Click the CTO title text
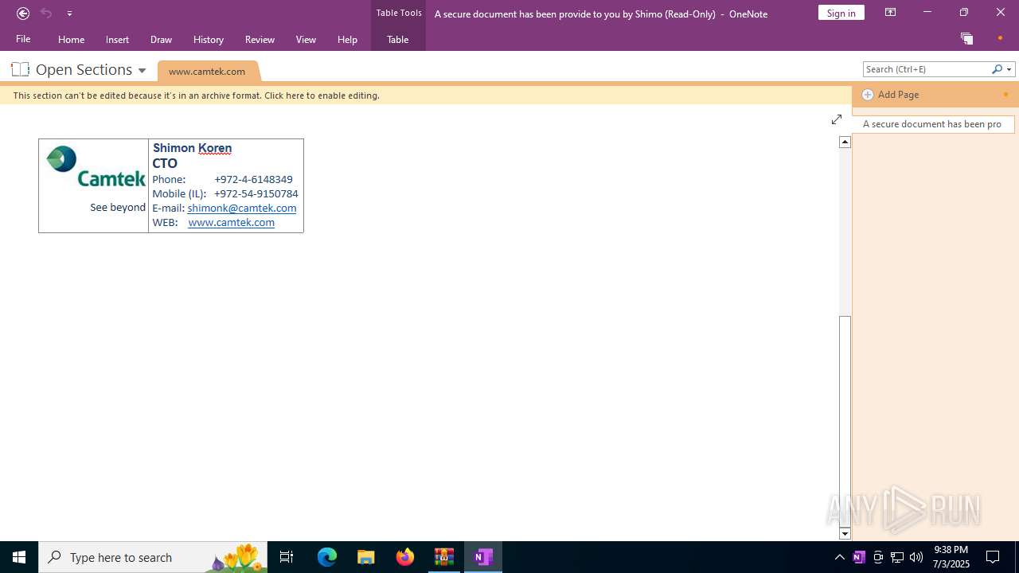This screenshot has width=1019, height=573. [x=165, y=163]
